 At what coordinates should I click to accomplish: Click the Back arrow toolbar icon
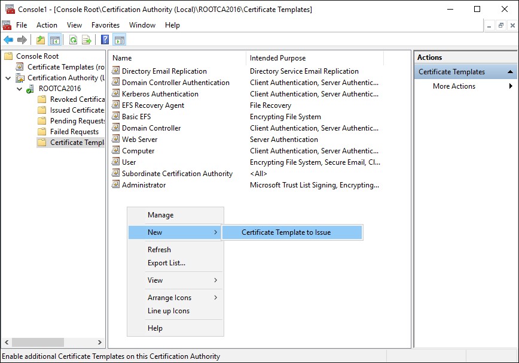click(8, 40)
